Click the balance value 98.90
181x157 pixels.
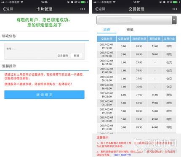(x=139, y=127)
